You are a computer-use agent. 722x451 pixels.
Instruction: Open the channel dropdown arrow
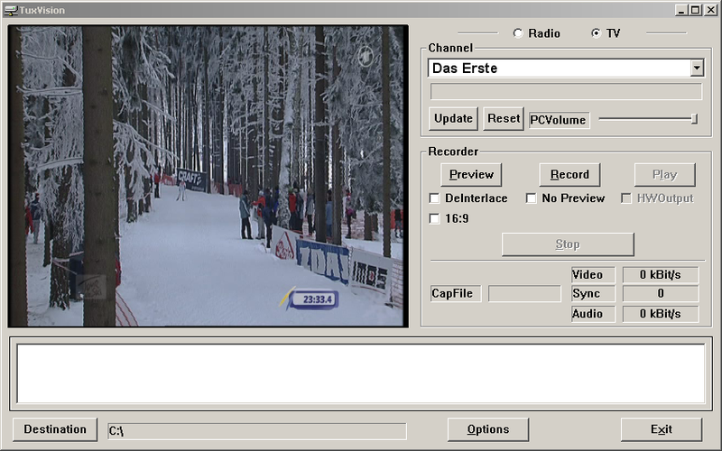[696, 69]
